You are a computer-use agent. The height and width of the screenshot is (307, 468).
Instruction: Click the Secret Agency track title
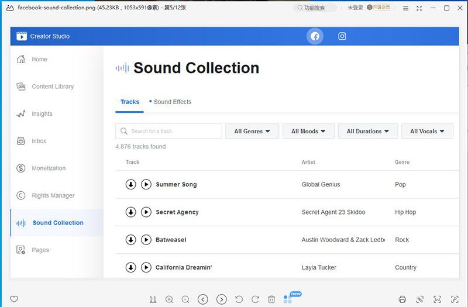[x=177, y=212]
